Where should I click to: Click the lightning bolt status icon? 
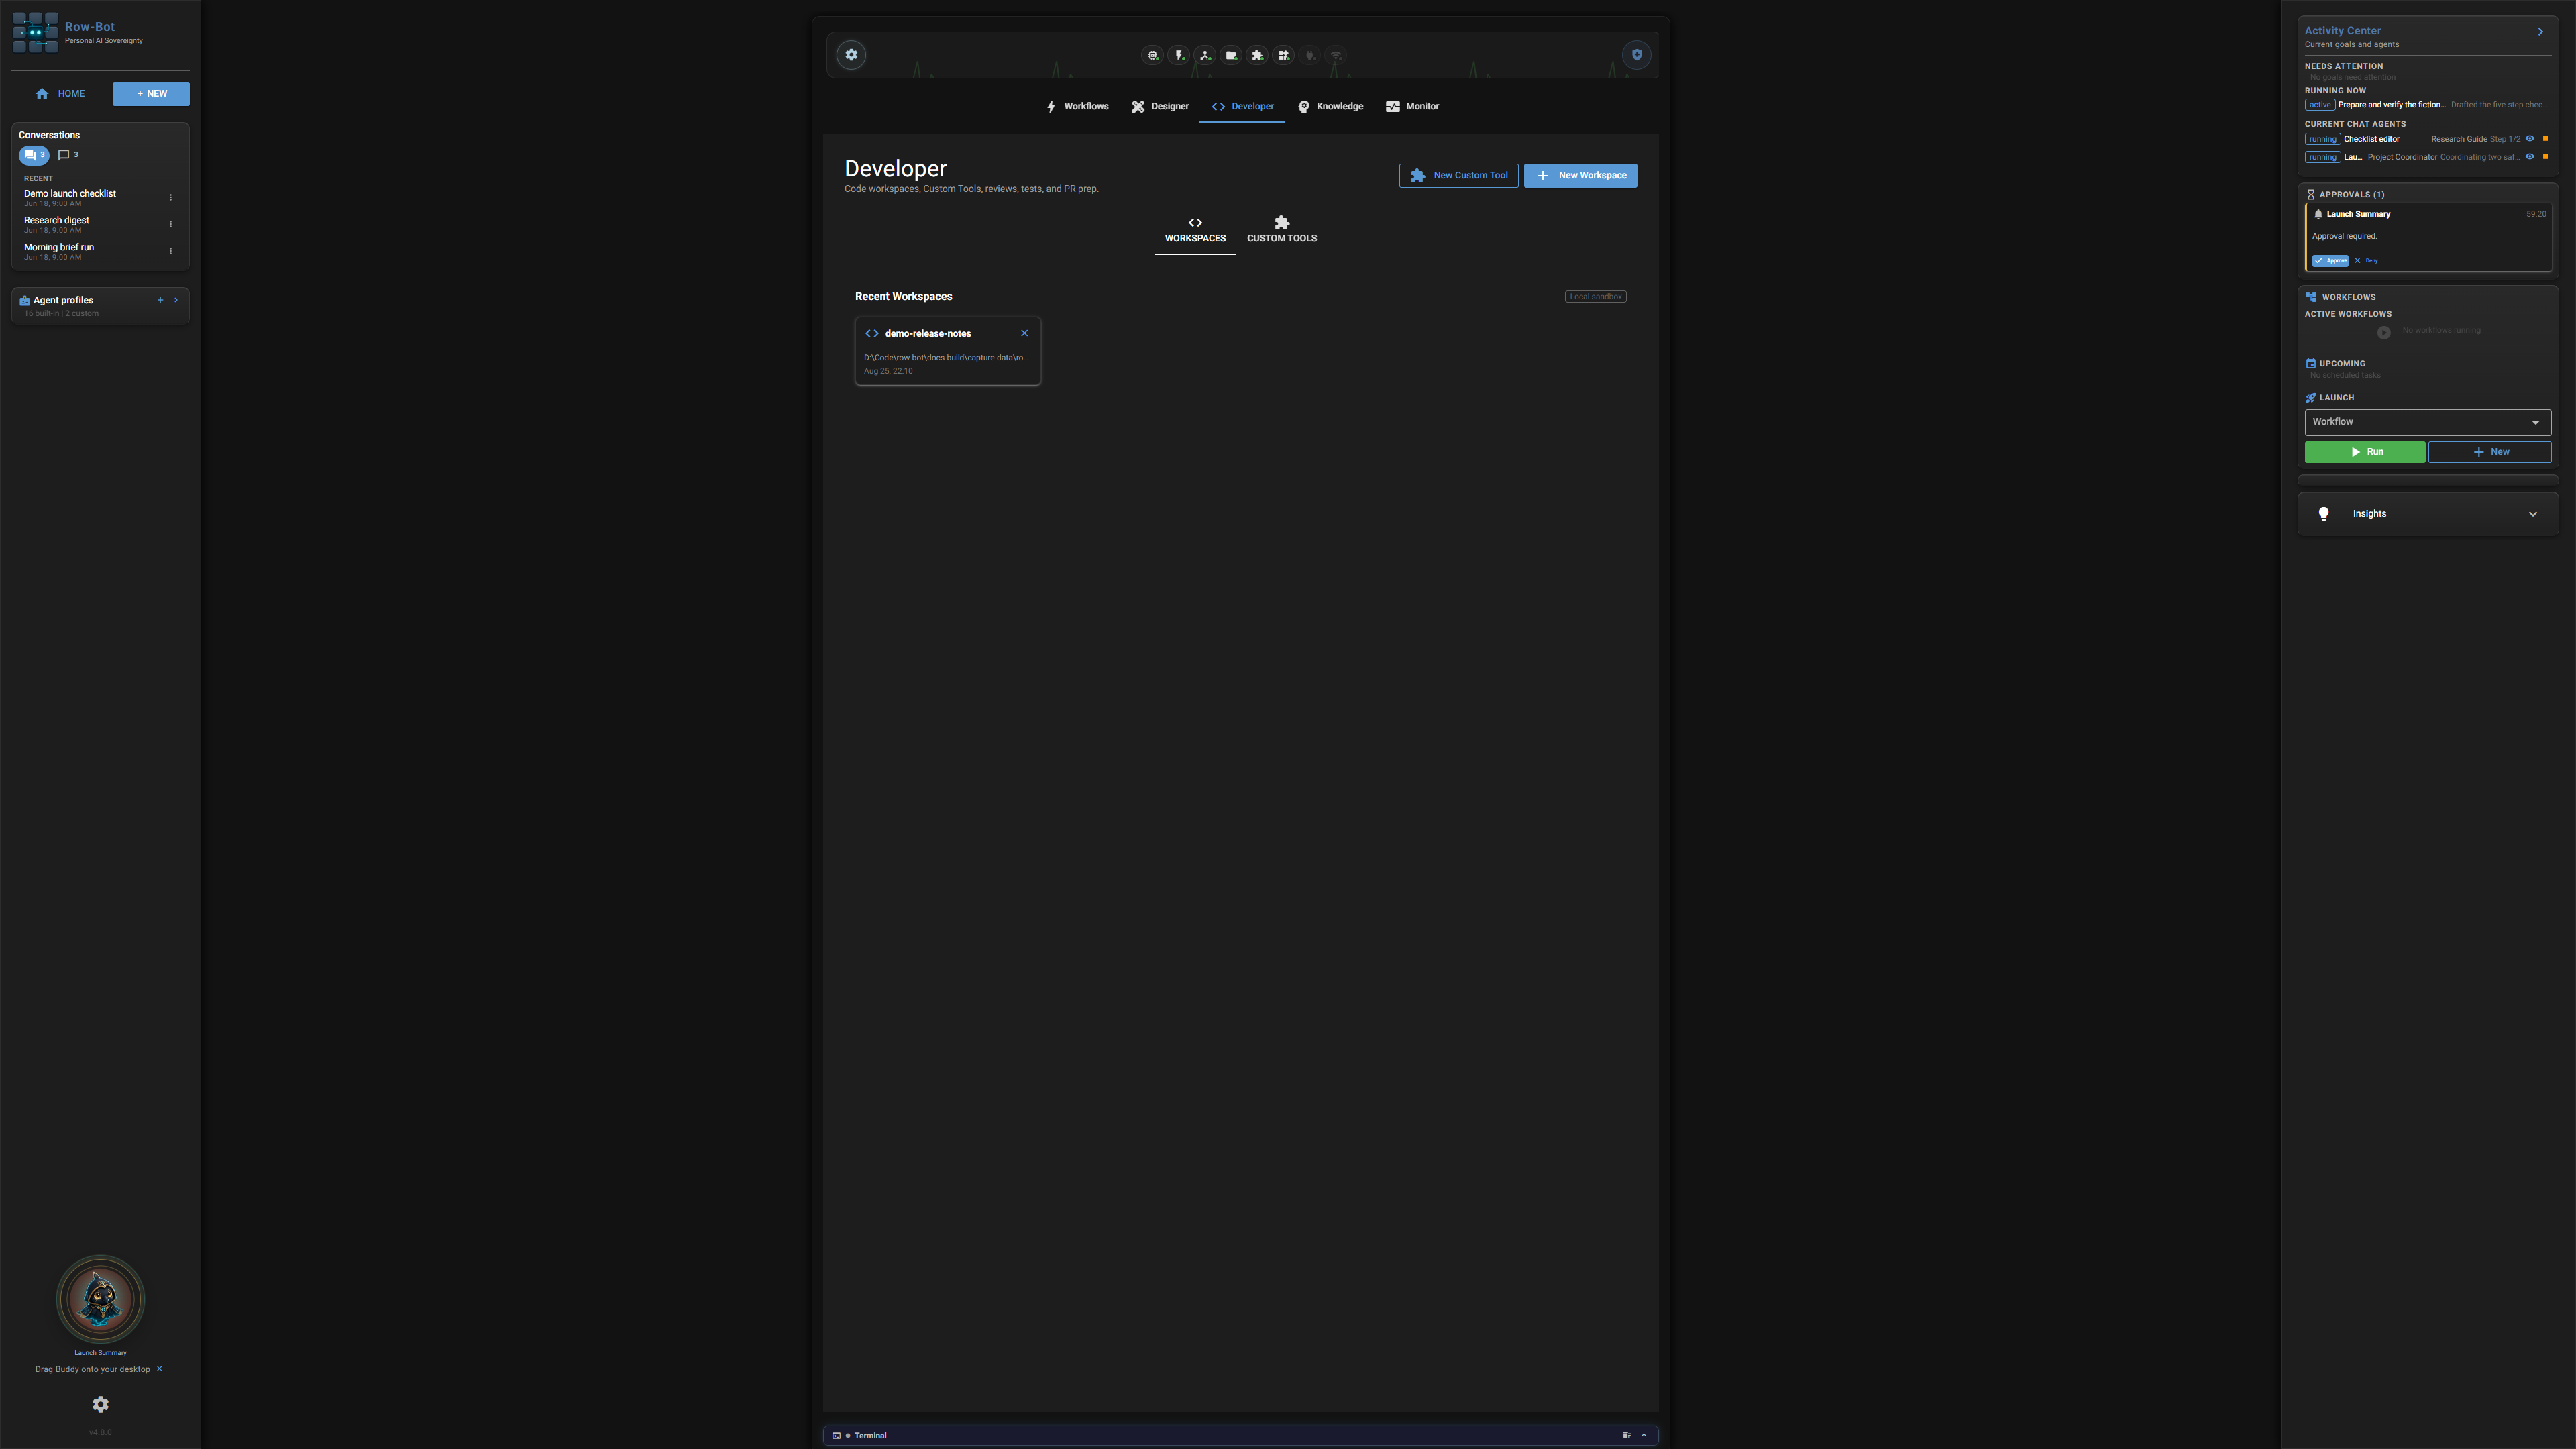1179,56
